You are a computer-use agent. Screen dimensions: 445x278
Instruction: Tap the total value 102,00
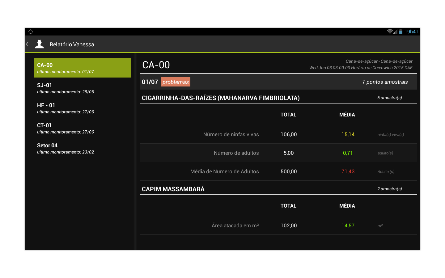(x=289, y=225)
